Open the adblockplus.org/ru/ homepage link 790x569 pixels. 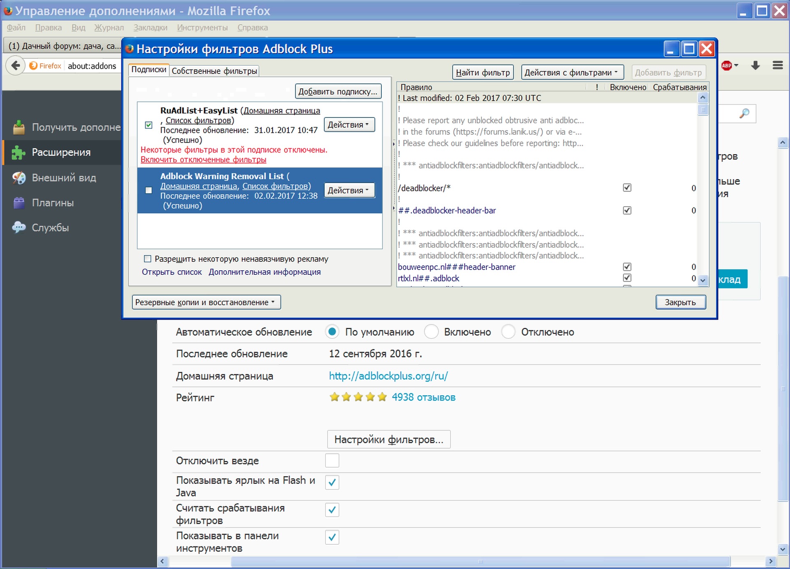[388, 375]
